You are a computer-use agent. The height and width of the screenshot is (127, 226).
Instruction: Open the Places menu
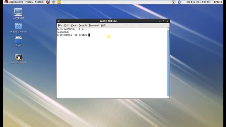(x=29, y=2)
